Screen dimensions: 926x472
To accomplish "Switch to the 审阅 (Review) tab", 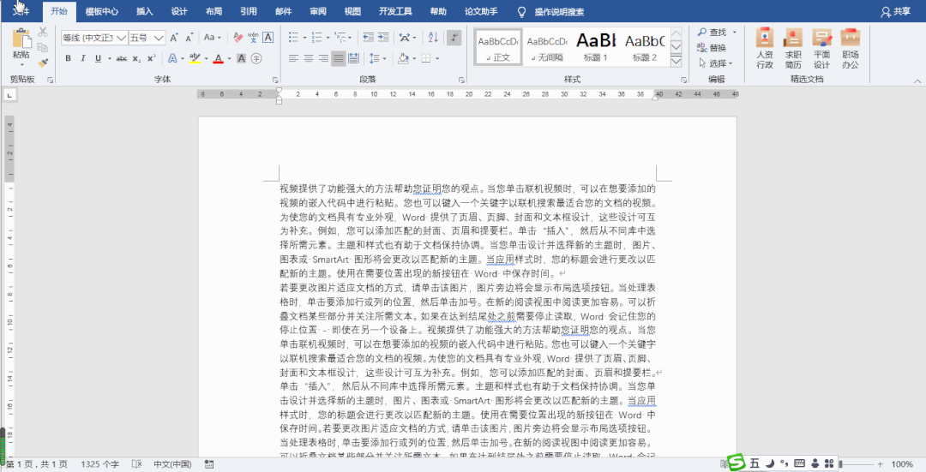I will 318,11.
